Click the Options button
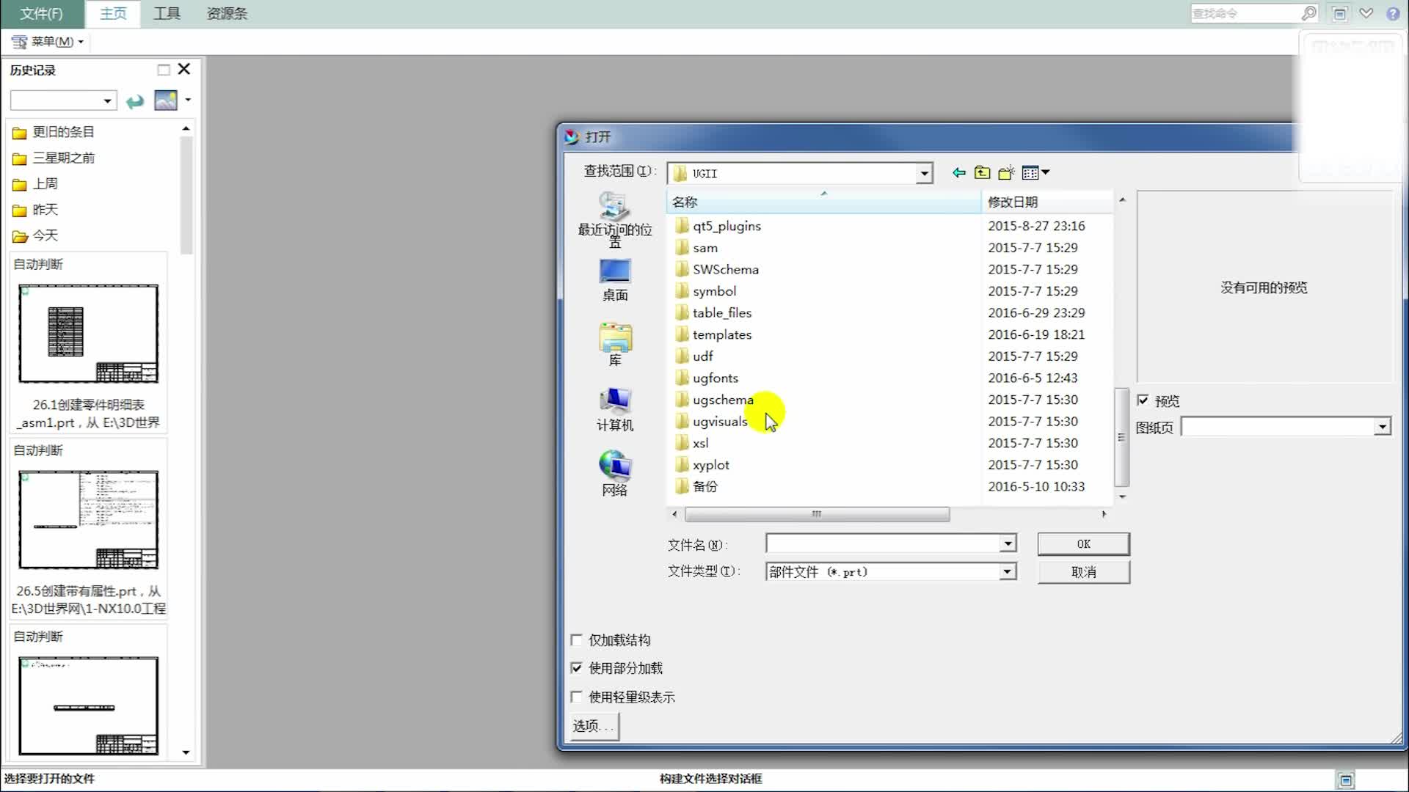This screenshot has height=792, width=1409. coord(594,726)
